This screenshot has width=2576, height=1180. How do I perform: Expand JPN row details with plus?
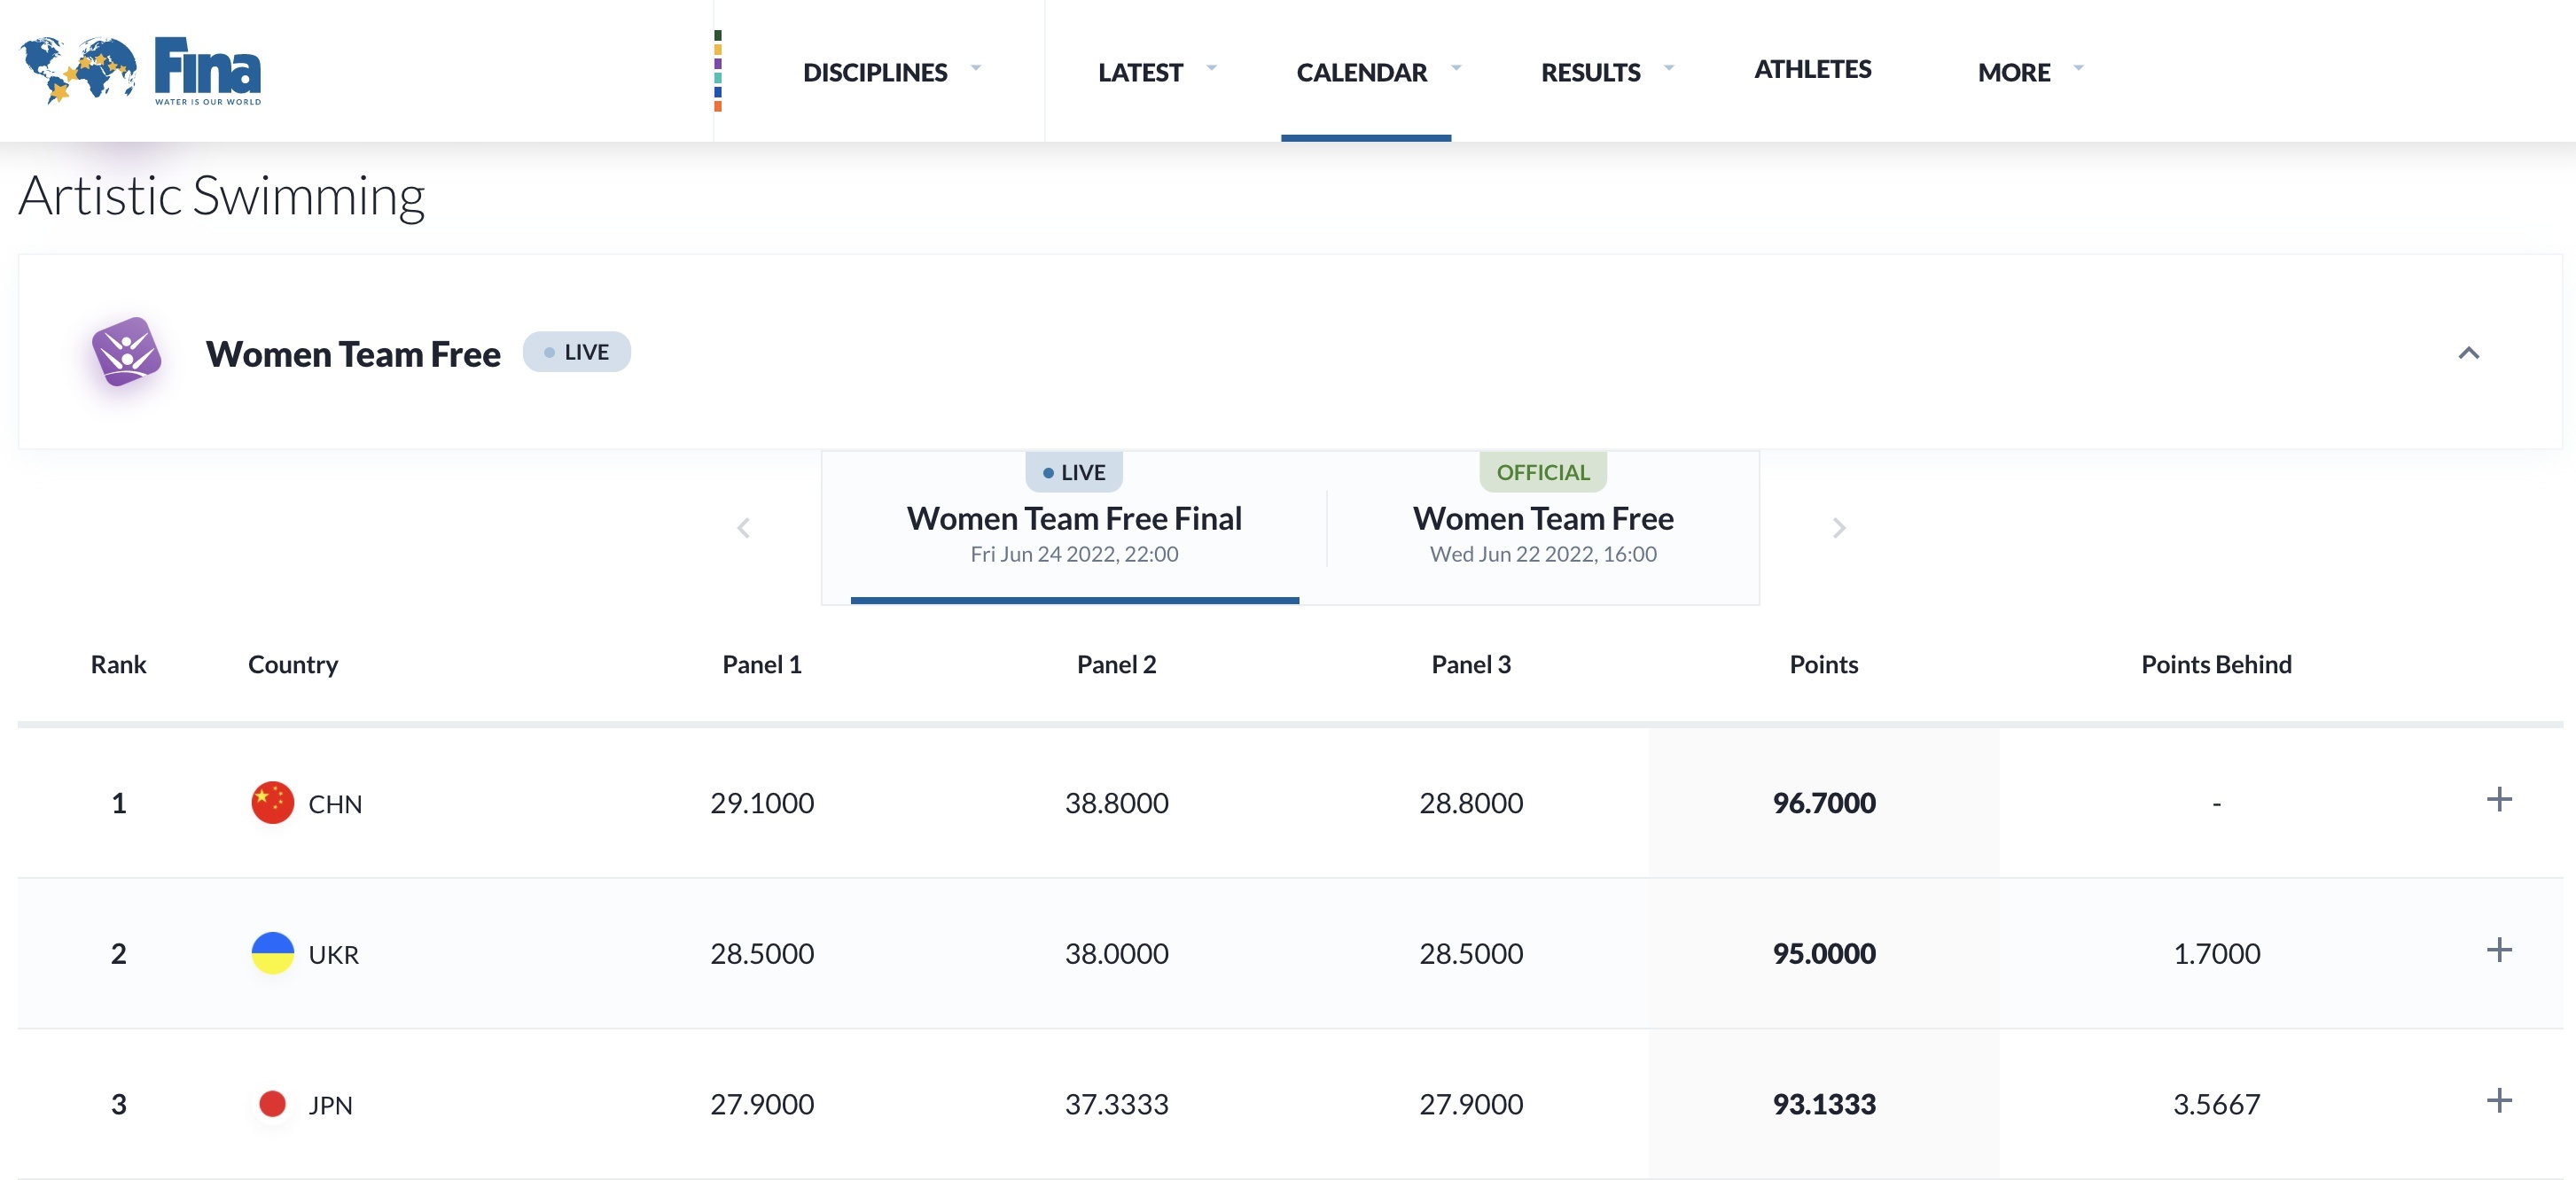tap(2498, 1100)
